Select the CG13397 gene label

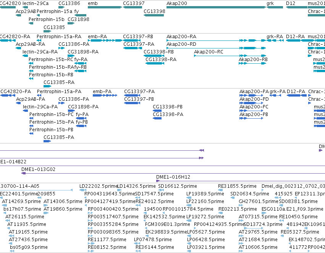coord(134,3)
